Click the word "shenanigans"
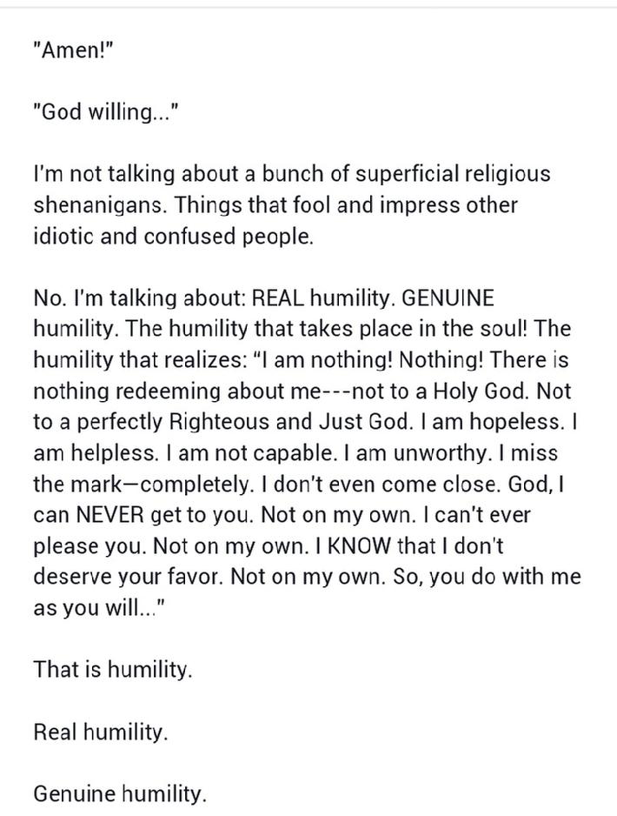The width and height of the screenshot is (617, 816). tap(100, 205)
